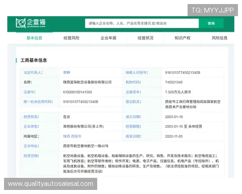
Task: Click the 登记机关 label
Action: tap(133, 101)
